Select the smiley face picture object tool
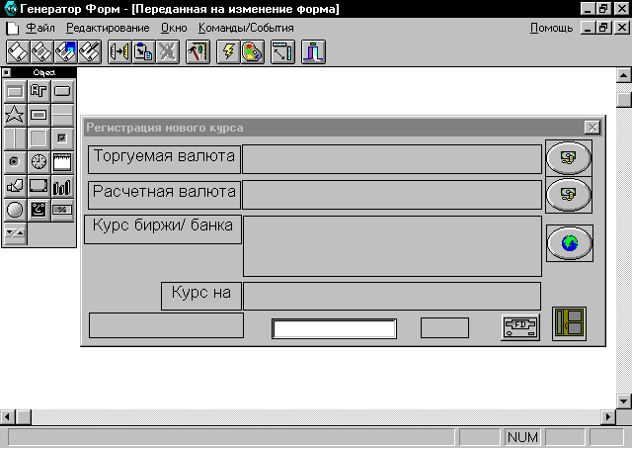Image resolution: width=632 pixels, height=449 pixels. click(39, 209)
